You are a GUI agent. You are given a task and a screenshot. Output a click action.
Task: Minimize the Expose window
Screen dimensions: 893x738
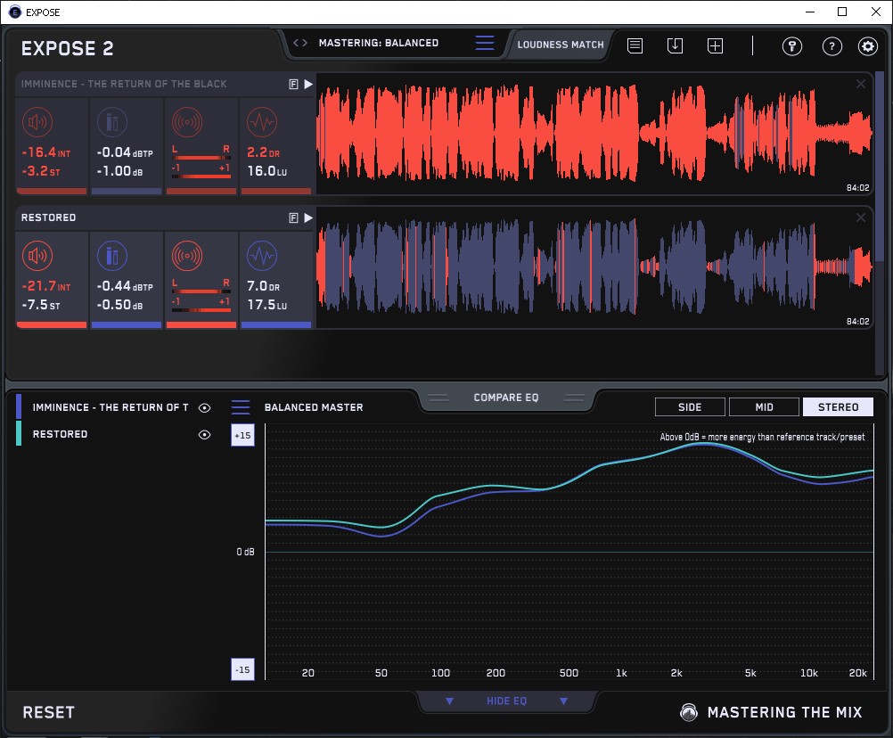(x=810, y=12)
